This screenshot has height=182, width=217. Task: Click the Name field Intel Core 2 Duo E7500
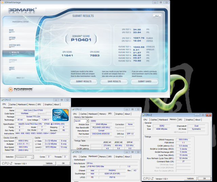[33, 110]
